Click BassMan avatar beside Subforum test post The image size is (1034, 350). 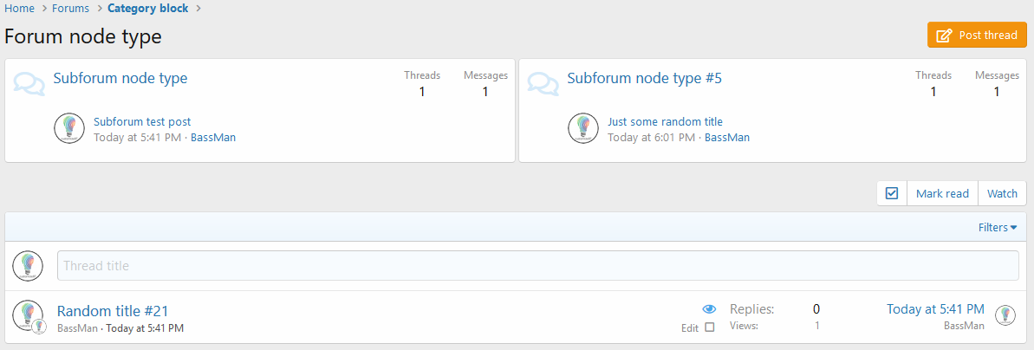(69, 128)
